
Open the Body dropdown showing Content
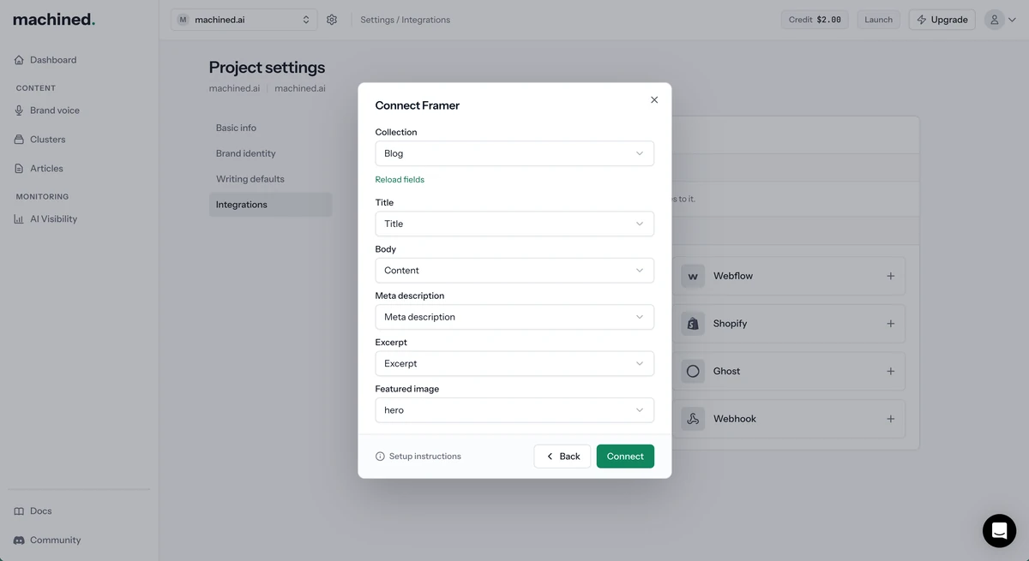(x=514, y=271)
